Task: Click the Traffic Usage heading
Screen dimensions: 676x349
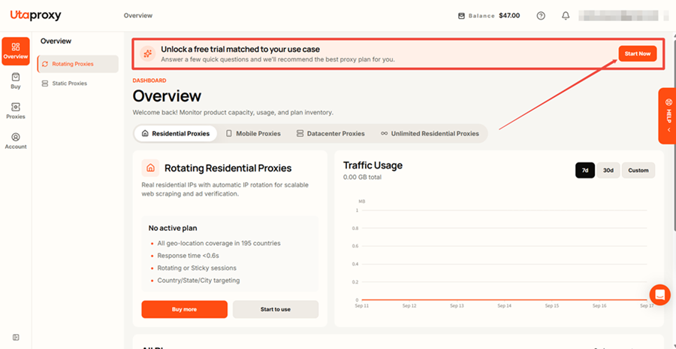Action: pyautogui.click(x=373, y=165)
